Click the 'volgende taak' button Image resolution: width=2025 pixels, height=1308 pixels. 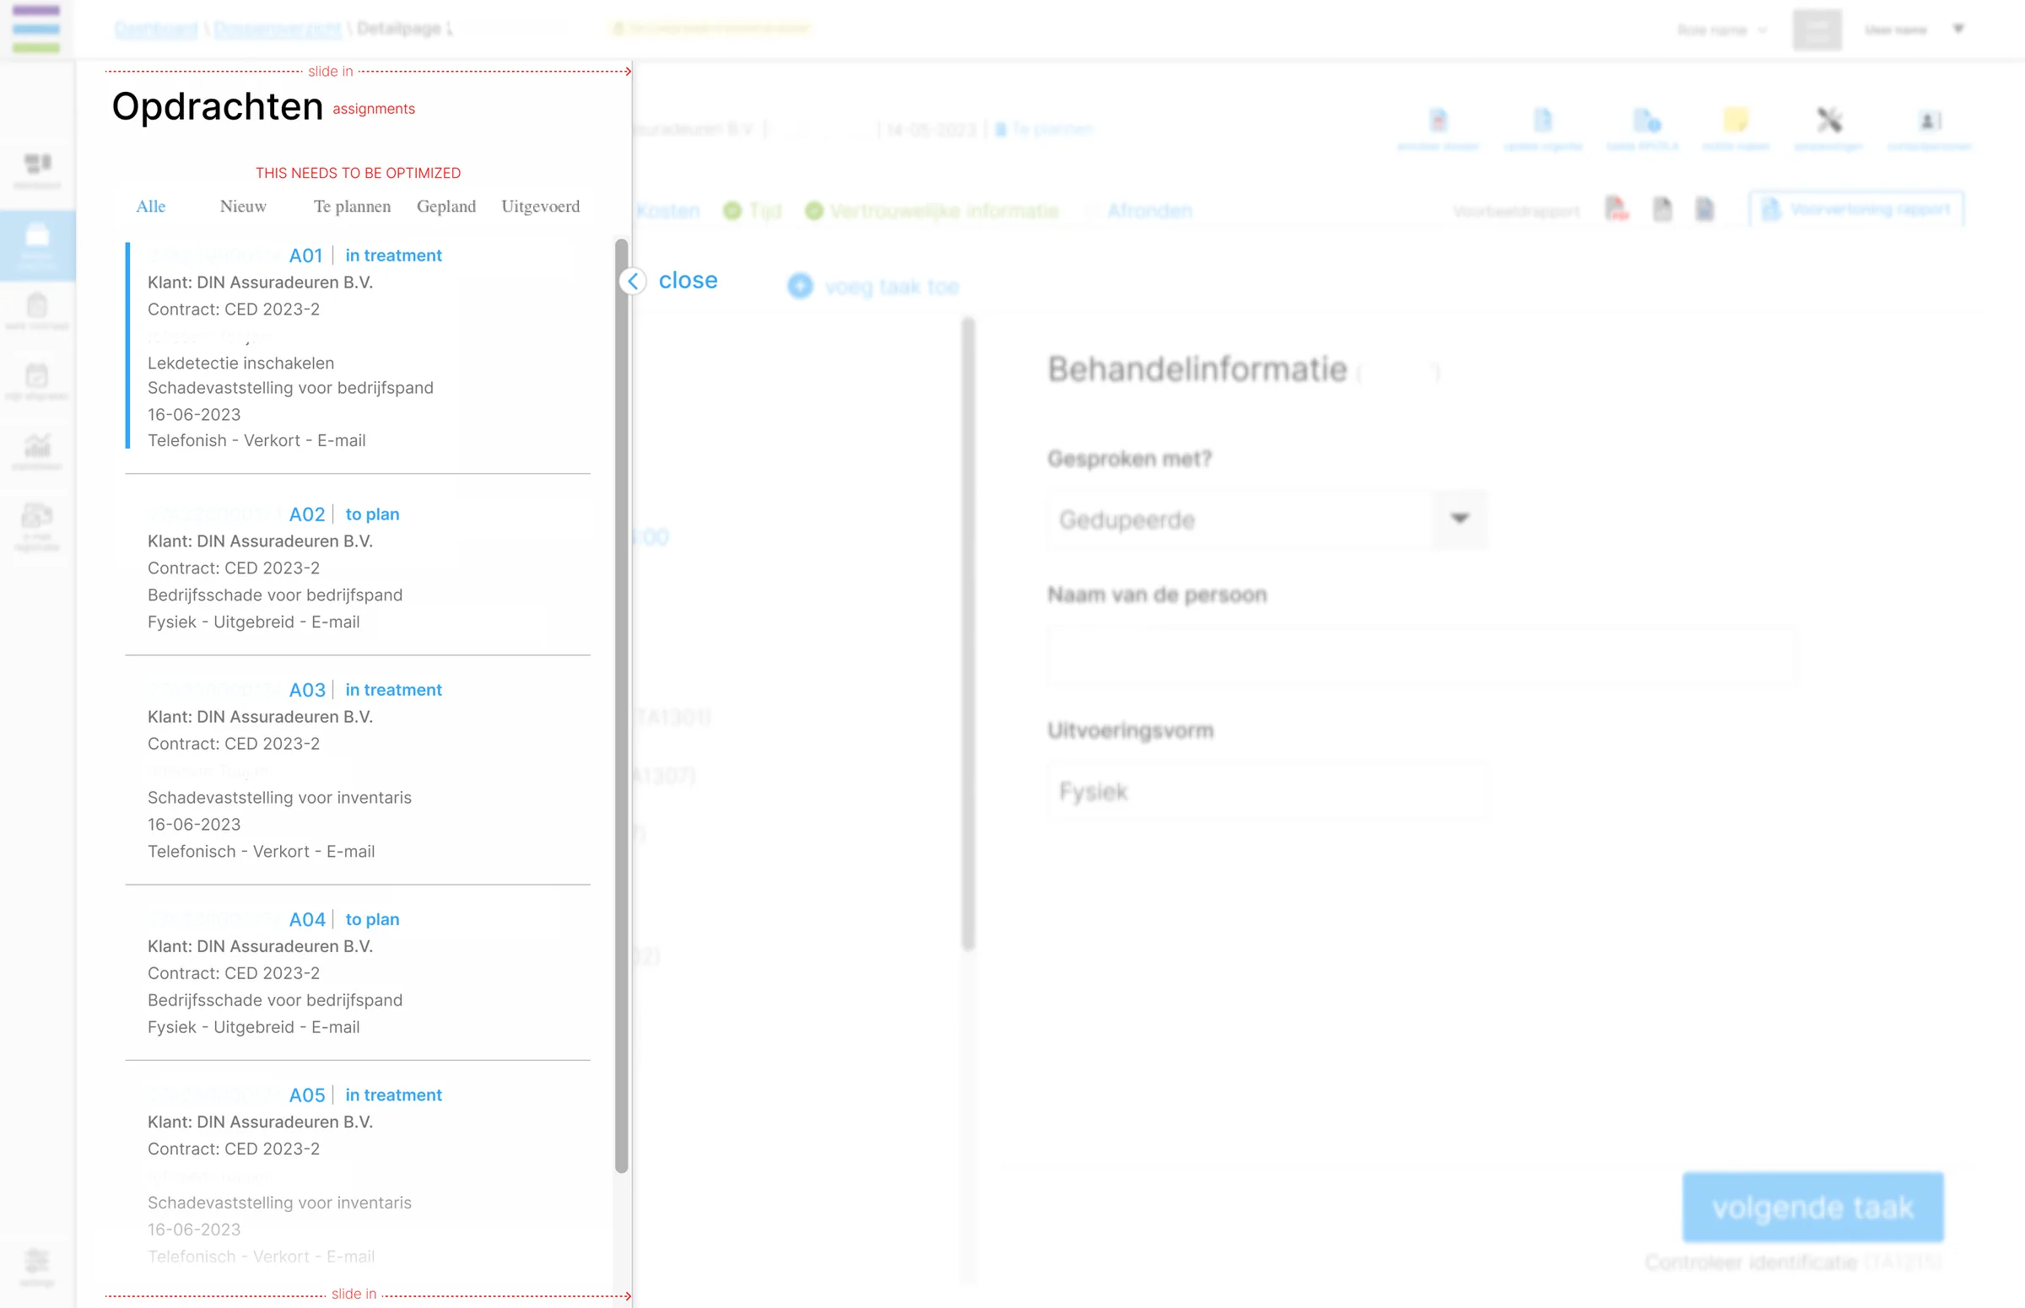point(1812,1207)
